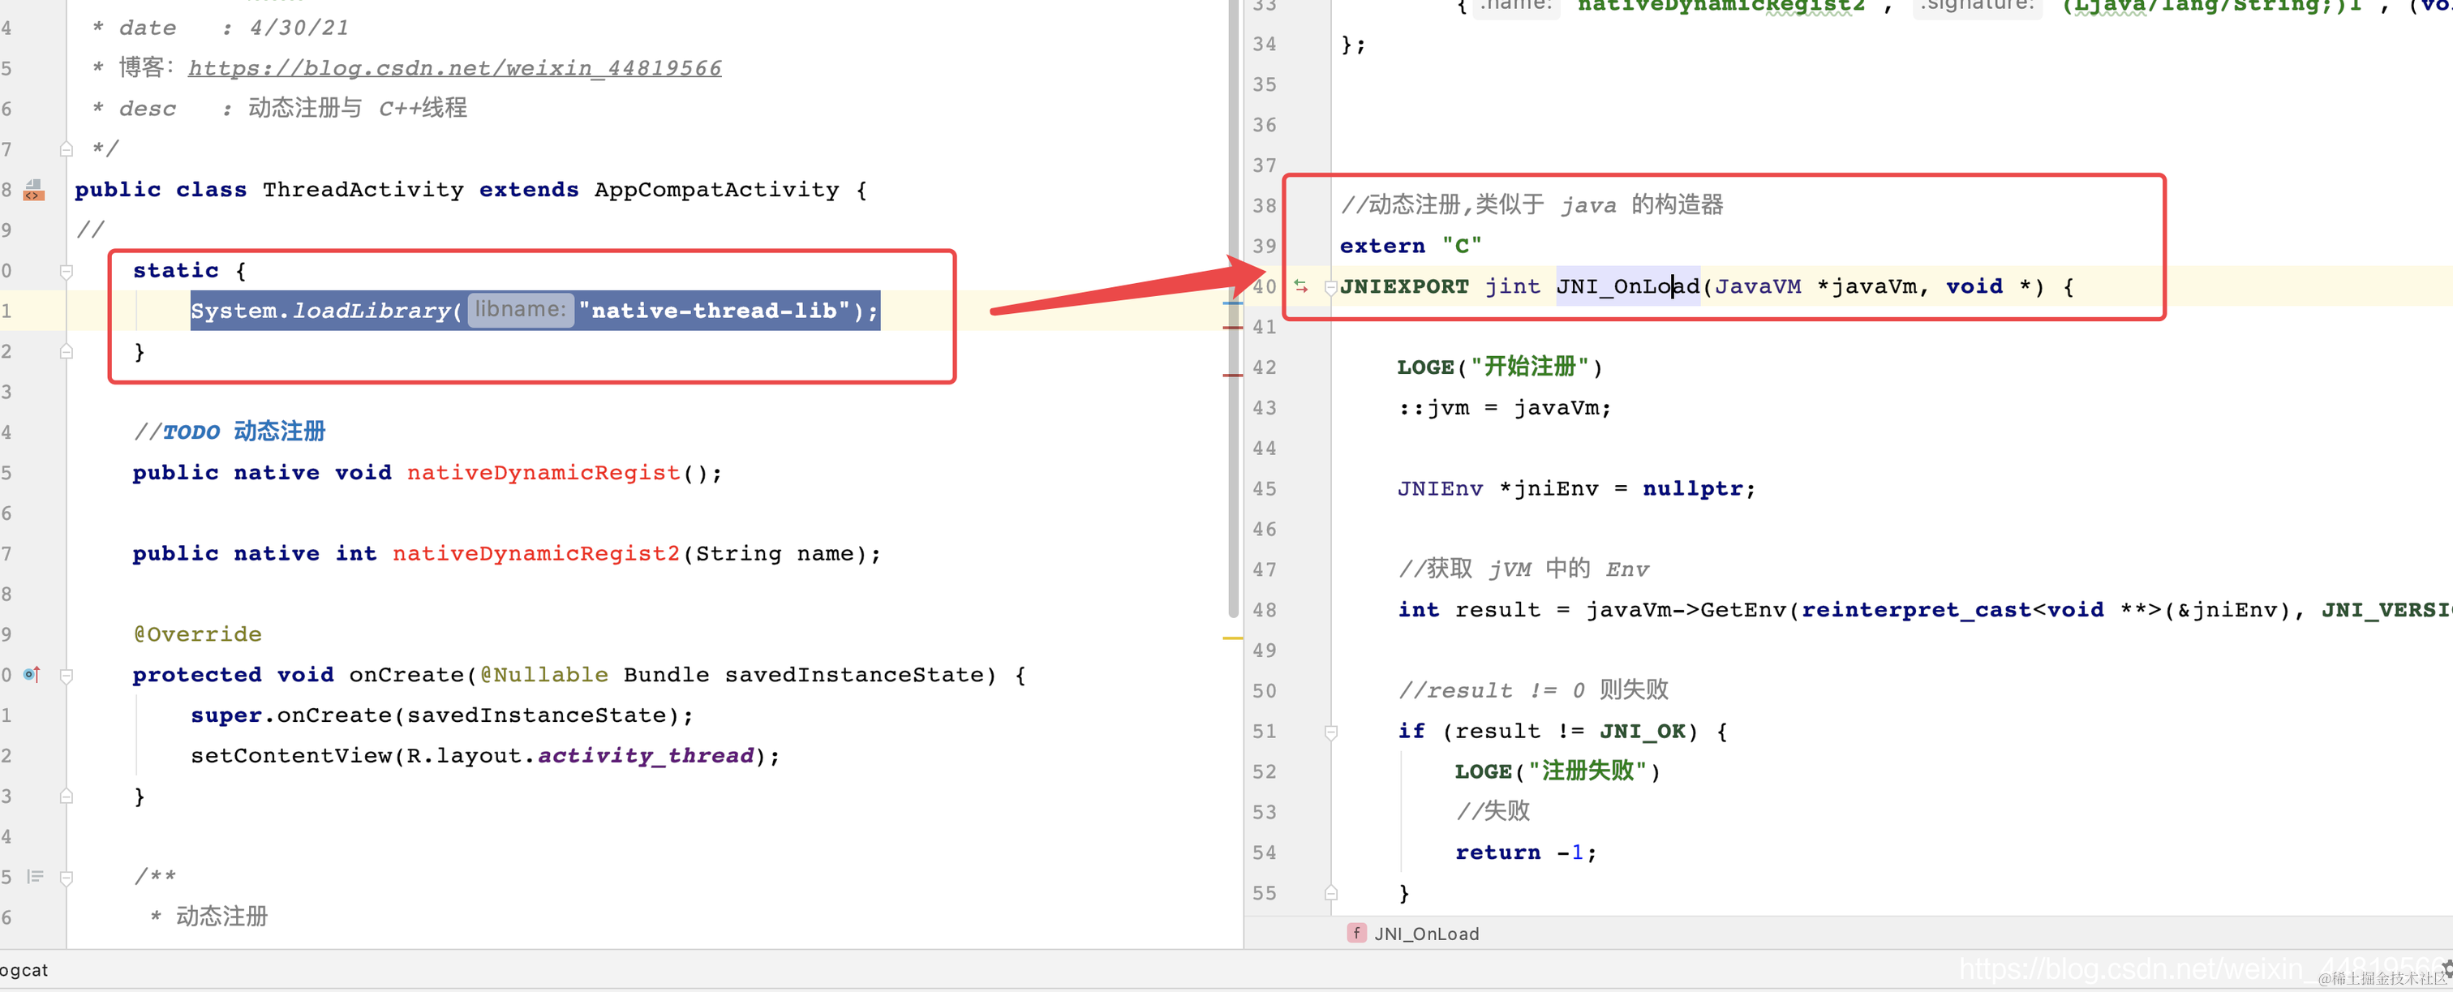Toggle rendered view icon beside Javadoc comment

click(x=35, y=877)
